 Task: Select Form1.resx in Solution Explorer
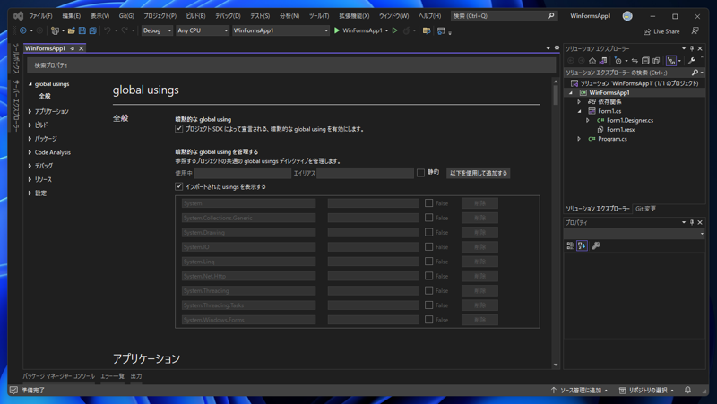(x=620, y=130)
